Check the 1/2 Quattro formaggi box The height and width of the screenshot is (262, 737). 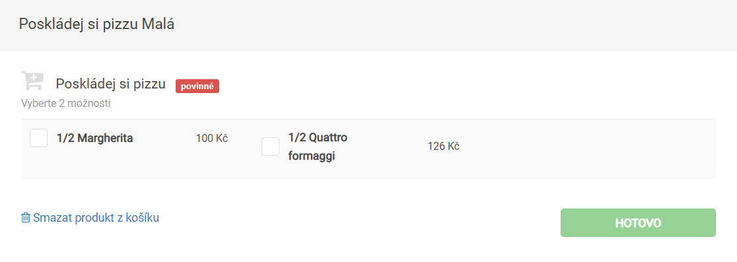point(270,147)
